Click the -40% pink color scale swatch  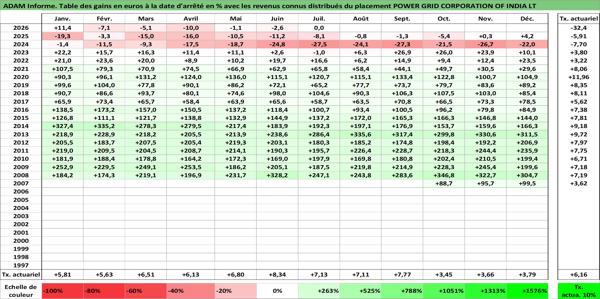(x=191, y=291)
